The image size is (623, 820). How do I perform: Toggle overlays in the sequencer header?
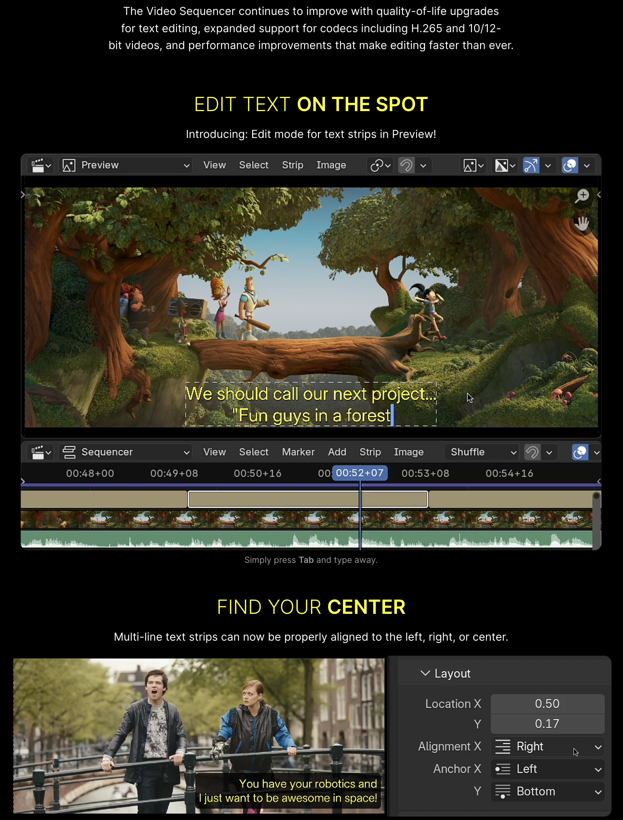(x=580, y=453)
